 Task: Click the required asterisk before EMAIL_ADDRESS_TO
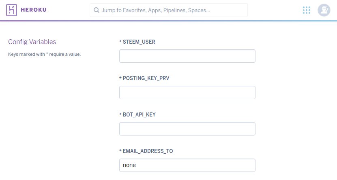click(x=120, y=150)
